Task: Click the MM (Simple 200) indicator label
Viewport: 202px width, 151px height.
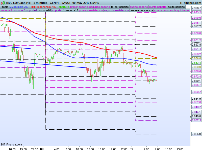Action: [19, 7]
